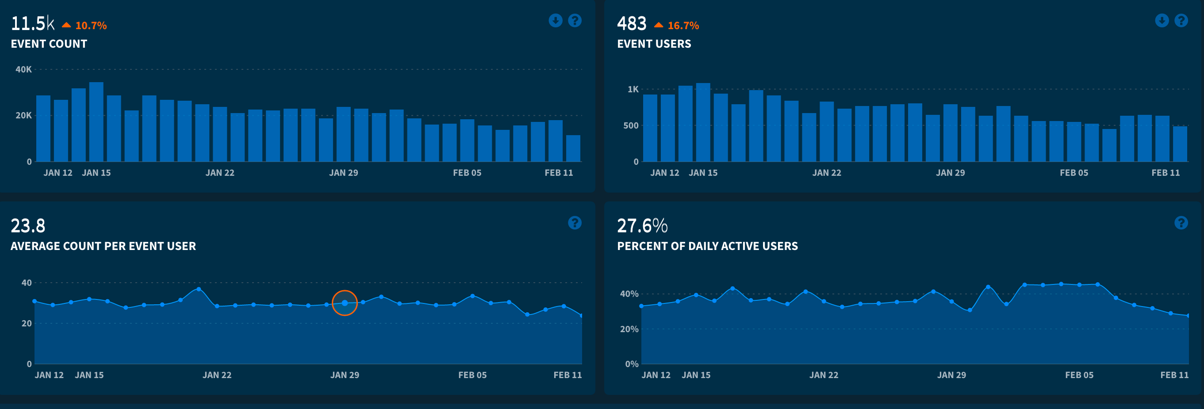Open help for the Event Users panel
Viewport: 1204px width, 409px height.
click(x=1181, y=21)
